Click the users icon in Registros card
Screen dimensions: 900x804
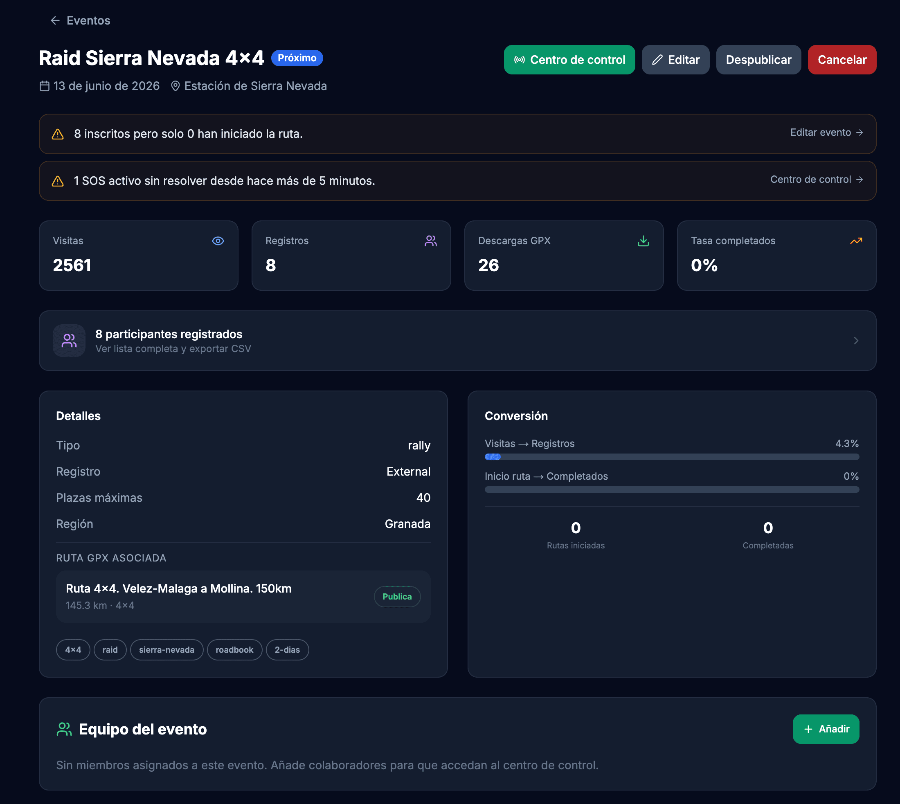[431, 241]
